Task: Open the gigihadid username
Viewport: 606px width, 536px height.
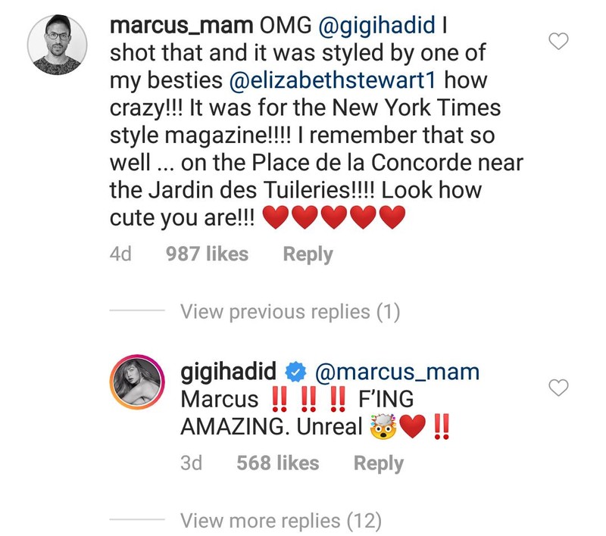Action: (x=229, y=372)
